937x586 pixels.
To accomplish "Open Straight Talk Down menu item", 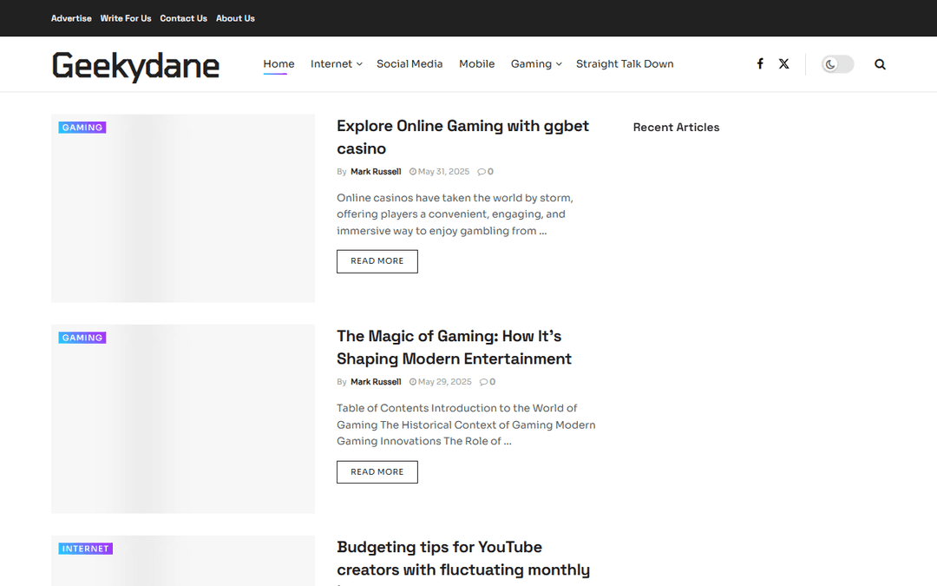I will (625, 64).
